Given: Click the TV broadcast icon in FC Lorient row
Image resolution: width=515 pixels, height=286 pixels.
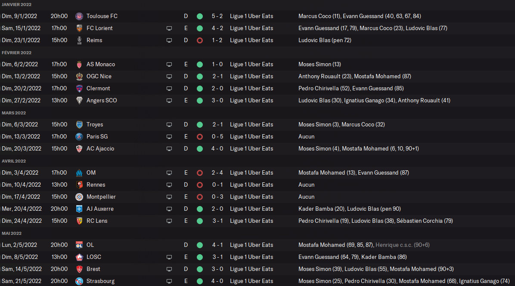Looking at the screenshot, I should pos(169,28).
